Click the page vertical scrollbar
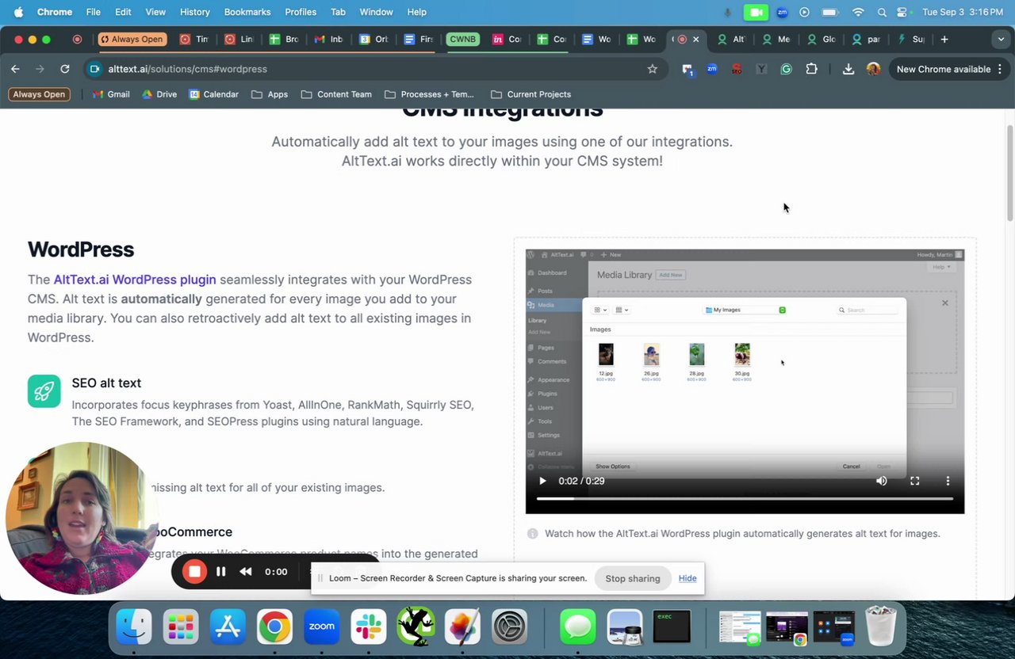Viewport: 1015px width, 659px height. tap(1009, 173)
